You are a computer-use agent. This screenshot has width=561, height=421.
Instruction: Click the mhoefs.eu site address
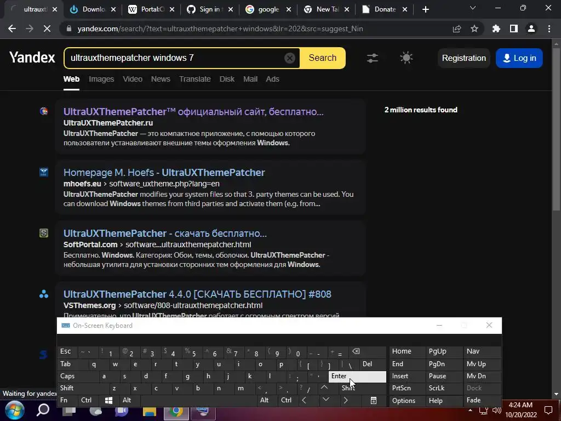[x=82, y=184]
